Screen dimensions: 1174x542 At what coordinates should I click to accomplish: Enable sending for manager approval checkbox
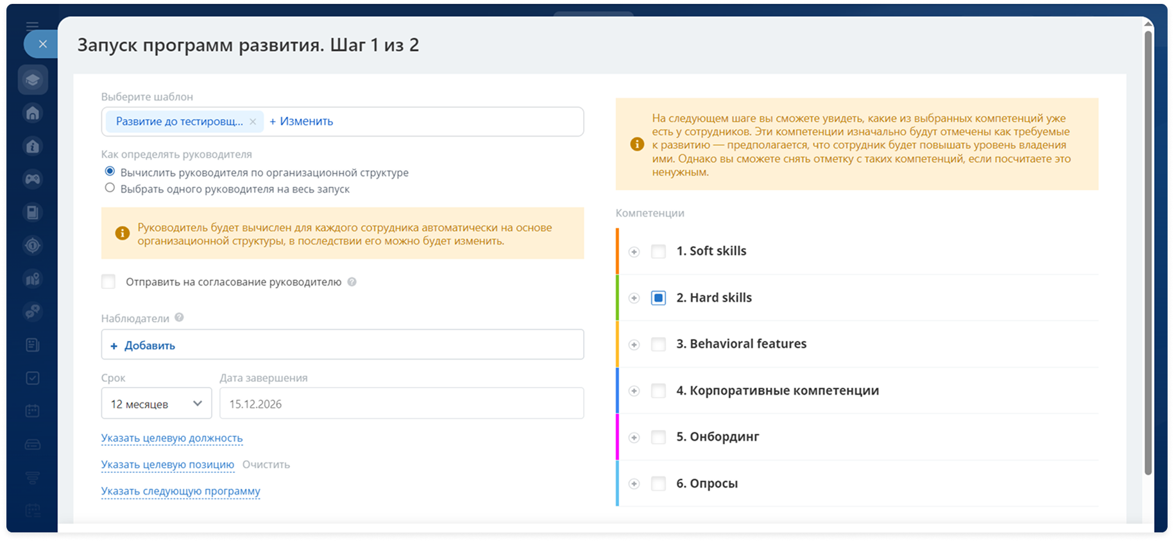pos(108,282)
